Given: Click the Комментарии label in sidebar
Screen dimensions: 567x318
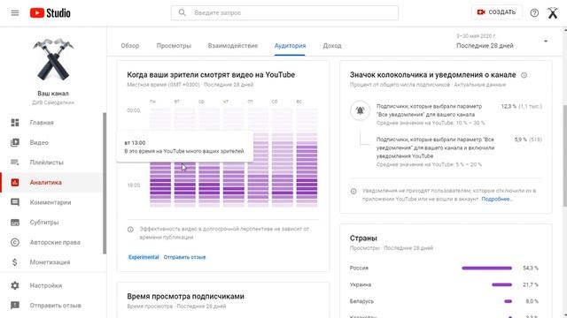Looking at the screenshot, I should [50, 202].
